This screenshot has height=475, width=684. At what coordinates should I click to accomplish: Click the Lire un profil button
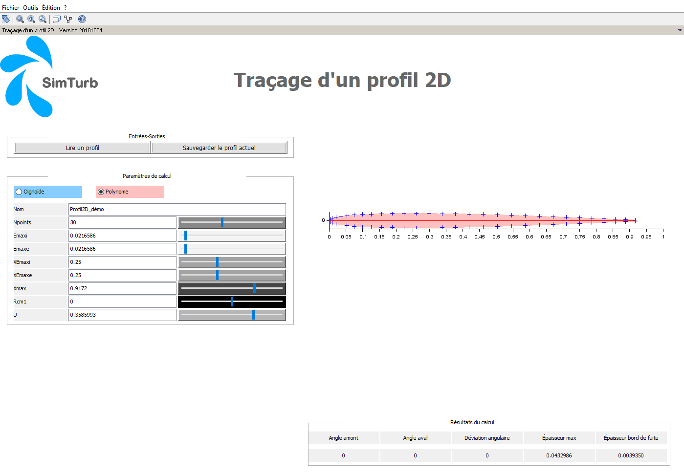click(82, 148)
